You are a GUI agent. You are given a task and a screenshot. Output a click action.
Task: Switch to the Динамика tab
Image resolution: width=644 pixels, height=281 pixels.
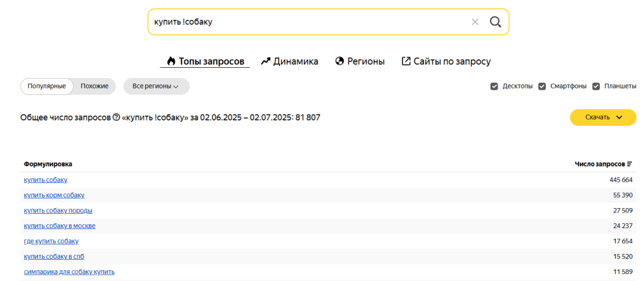(x=289, y=61)
